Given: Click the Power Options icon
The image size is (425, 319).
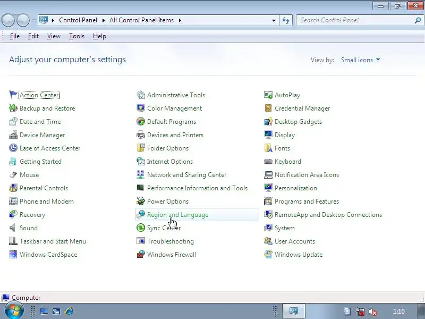Looking at the screenshot, I should coord(141,201).
